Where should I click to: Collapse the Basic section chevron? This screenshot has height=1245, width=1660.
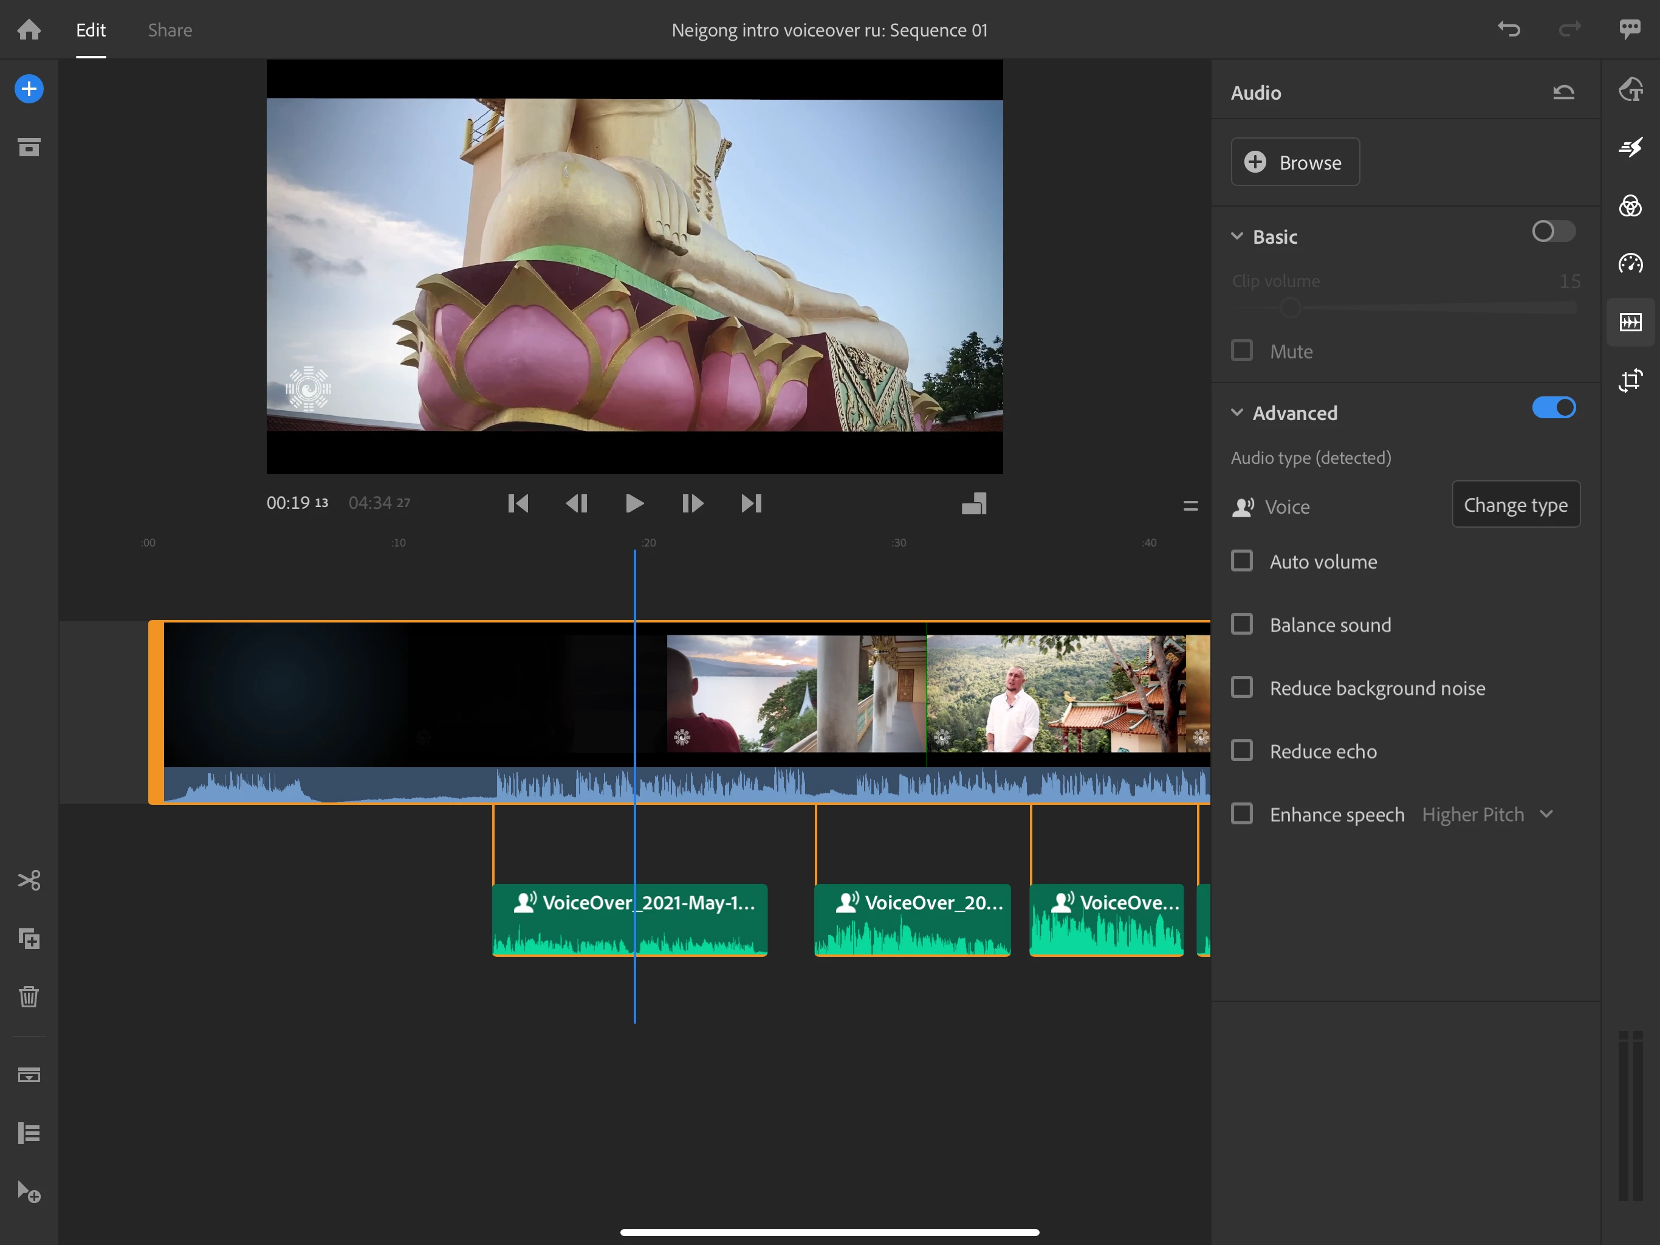[1236, 236]
